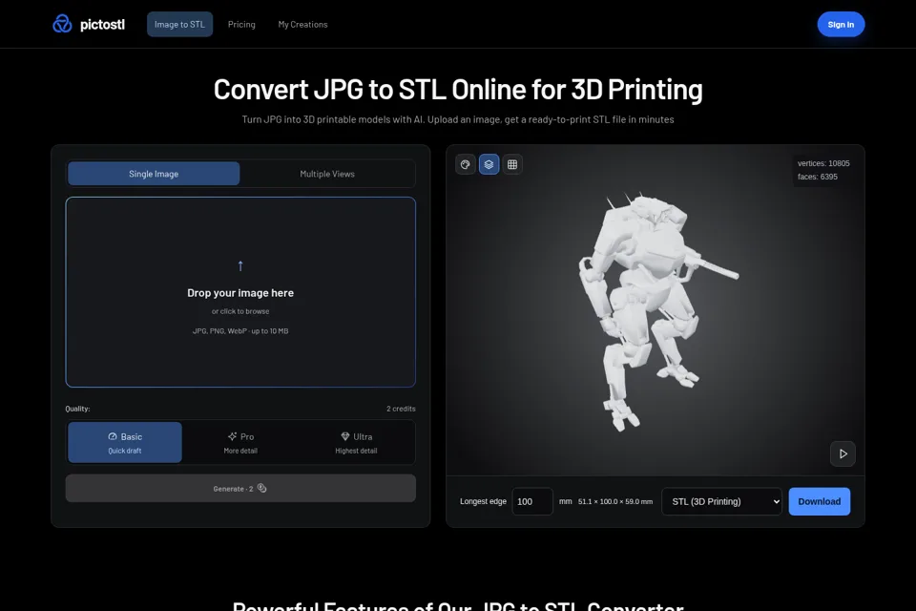Click the "Quality:" label
916x611 pixels.
click(x=77, y=409)
